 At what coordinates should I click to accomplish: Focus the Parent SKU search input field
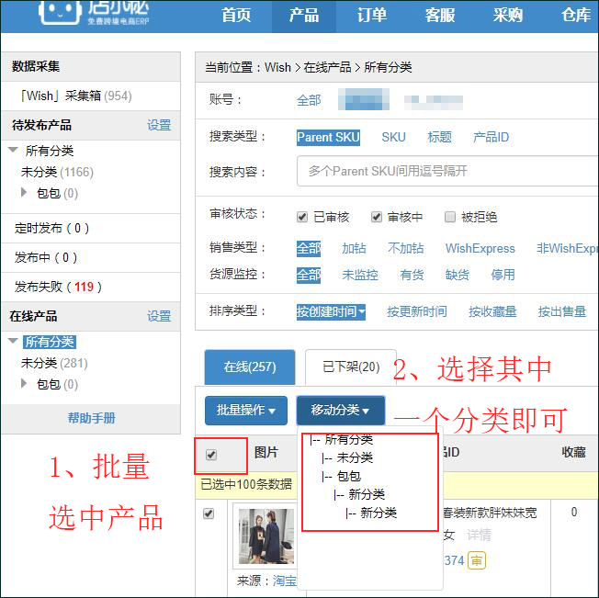point(447,171)
